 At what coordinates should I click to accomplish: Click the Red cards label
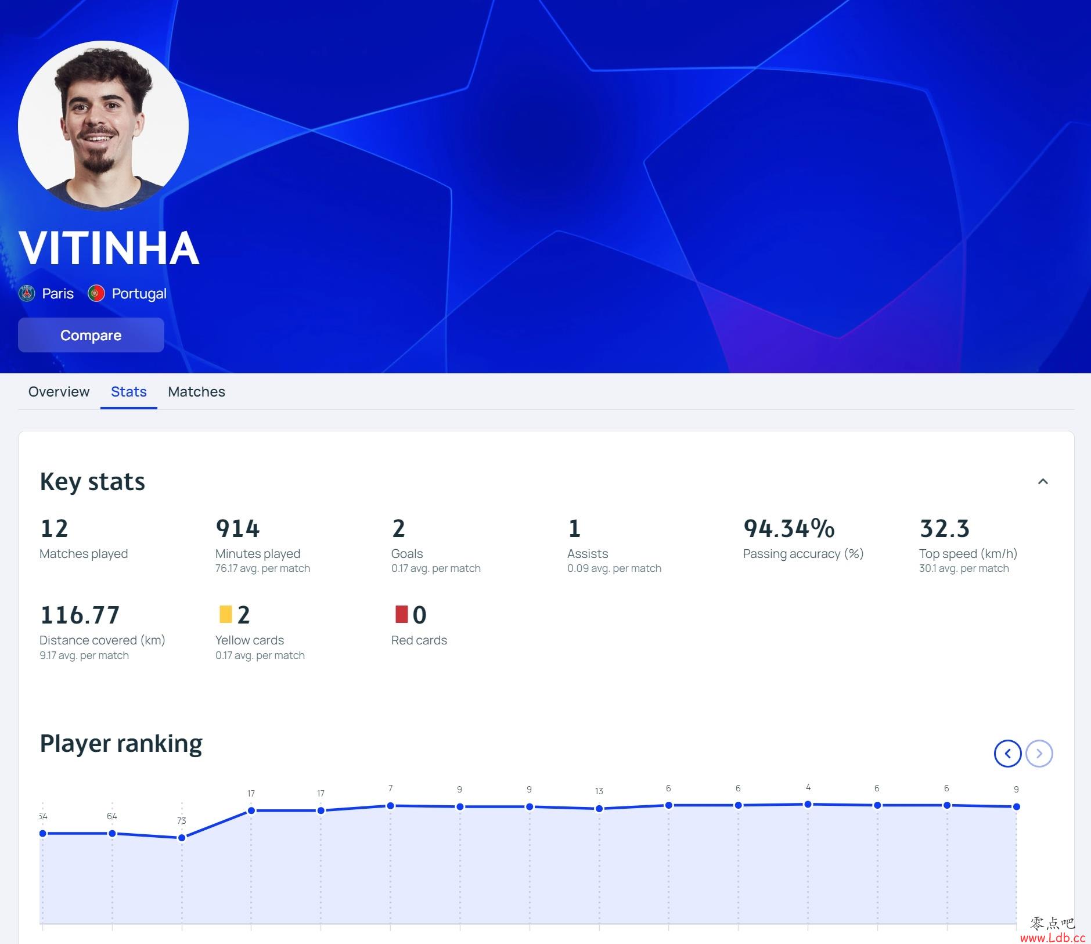coord(419,640)
